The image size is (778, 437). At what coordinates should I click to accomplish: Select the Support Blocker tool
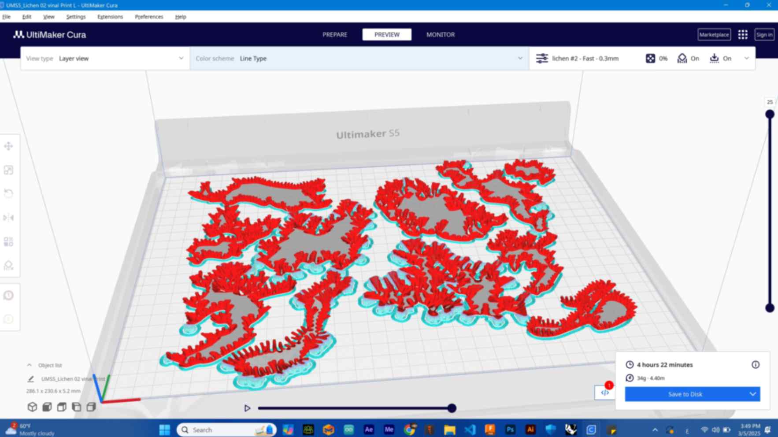coord(8,265)
